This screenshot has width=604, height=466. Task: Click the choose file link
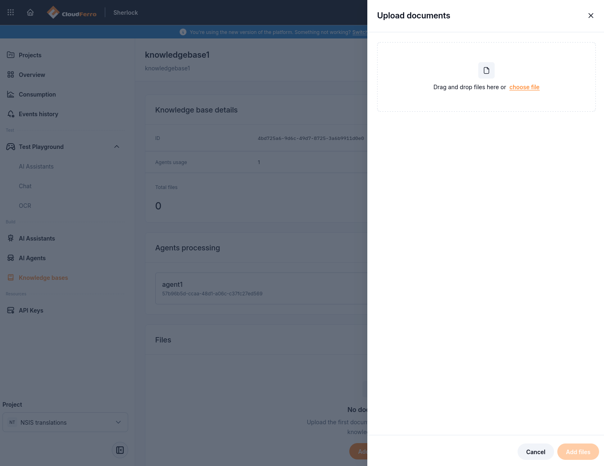tap(524, 87)
